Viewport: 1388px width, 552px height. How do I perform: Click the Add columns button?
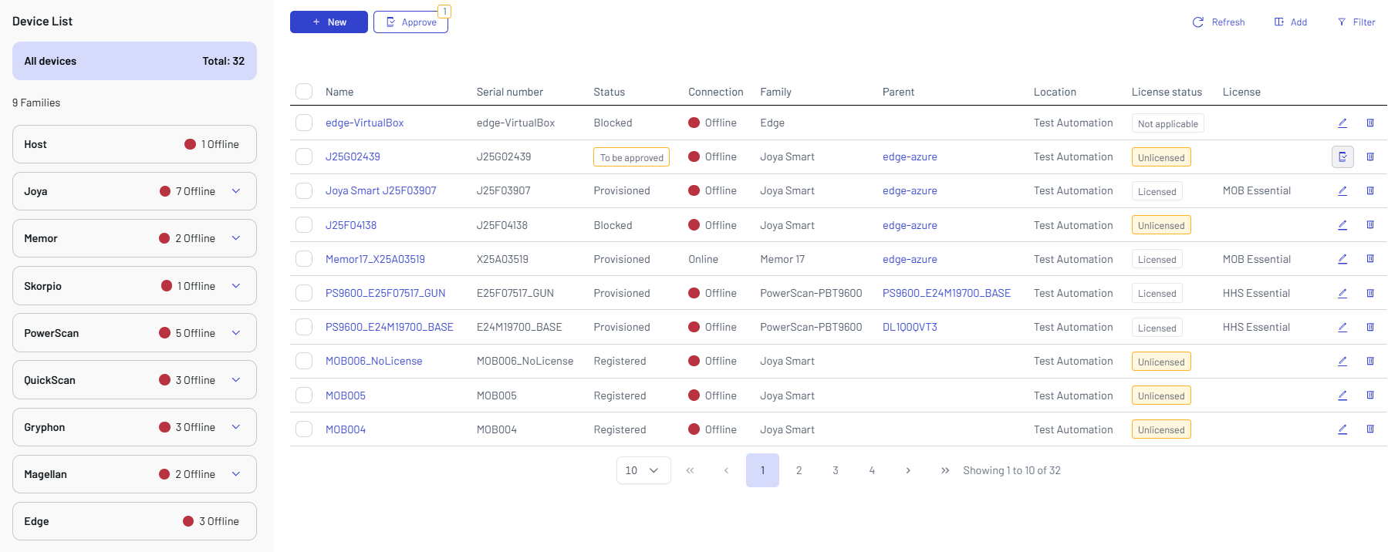(x=1291, y=22)
